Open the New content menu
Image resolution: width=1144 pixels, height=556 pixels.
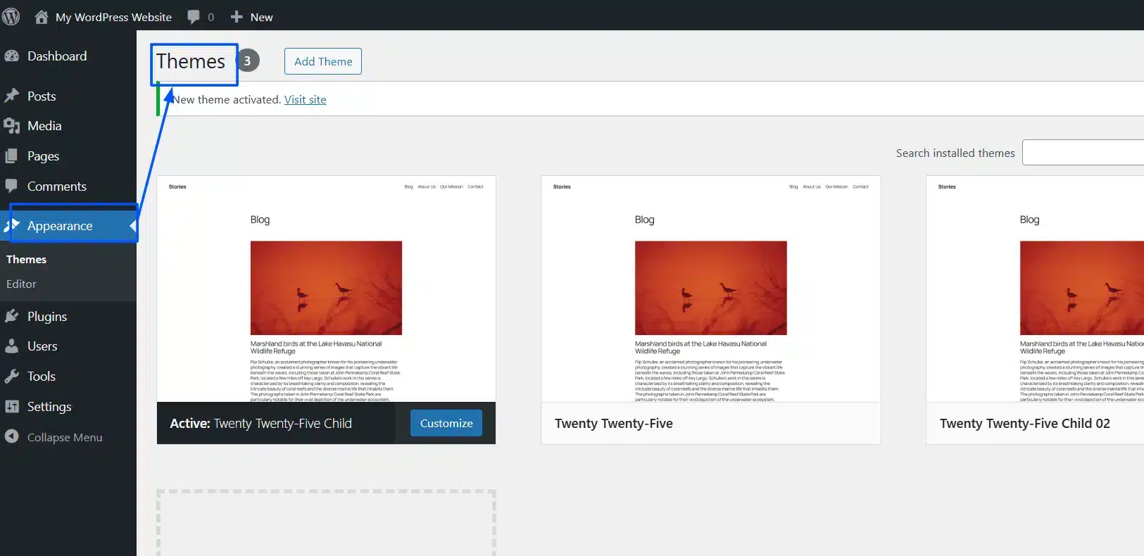(261, 17)
